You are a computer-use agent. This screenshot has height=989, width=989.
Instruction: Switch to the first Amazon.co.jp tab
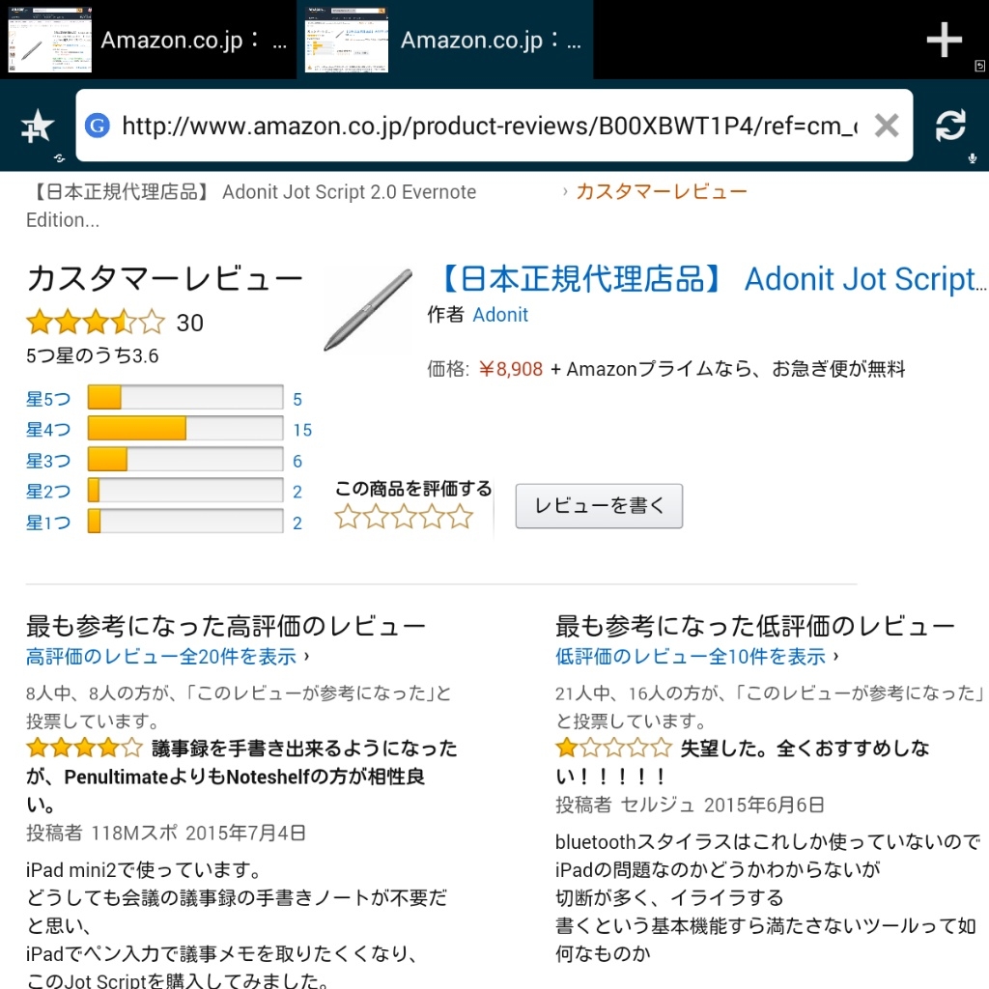click(148, 40)
